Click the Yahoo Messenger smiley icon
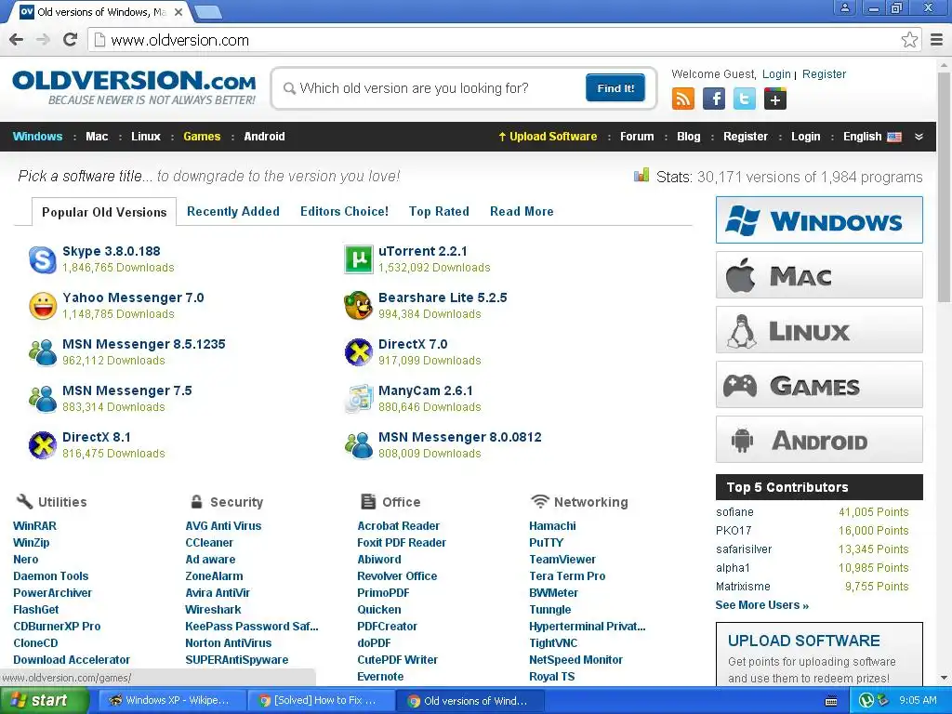952x714 pixels. pyautogui.click(x=43, y=306)
